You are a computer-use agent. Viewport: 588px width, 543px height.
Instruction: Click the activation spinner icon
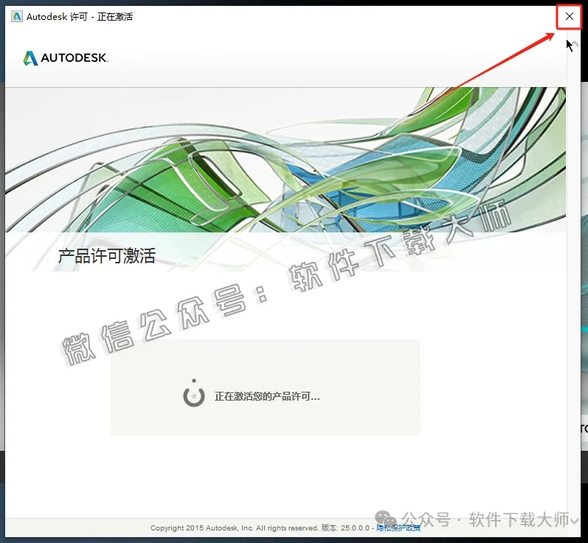coord(194,394)
